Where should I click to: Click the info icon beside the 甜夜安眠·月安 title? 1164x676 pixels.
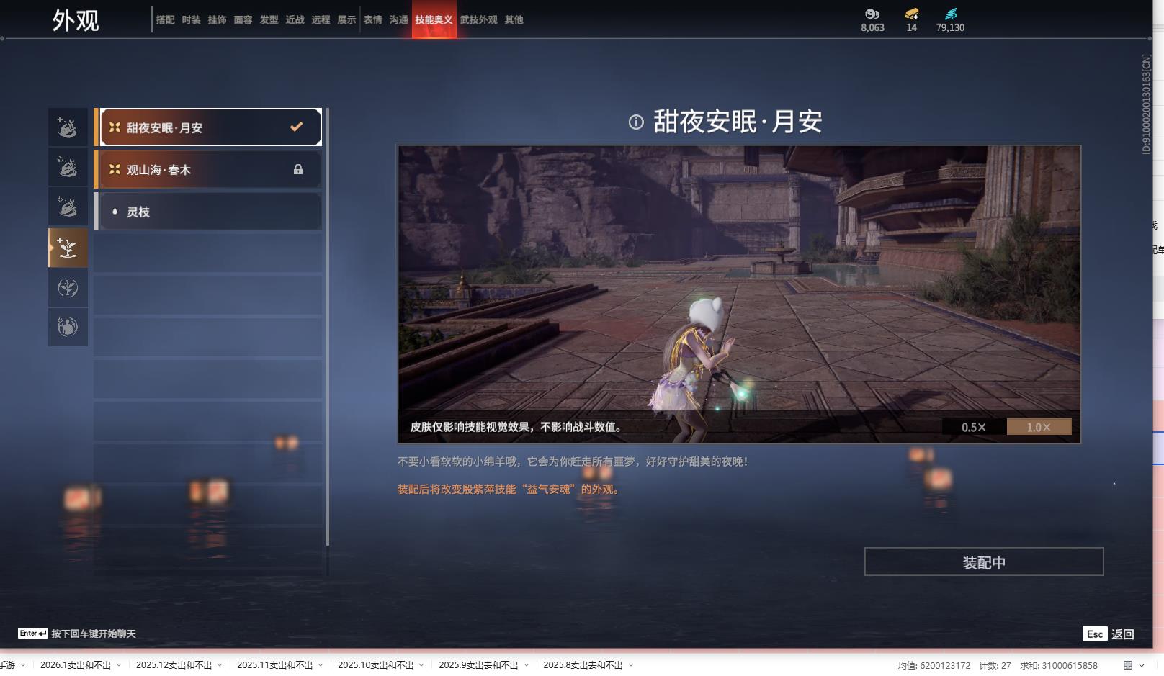coord(636,122)
